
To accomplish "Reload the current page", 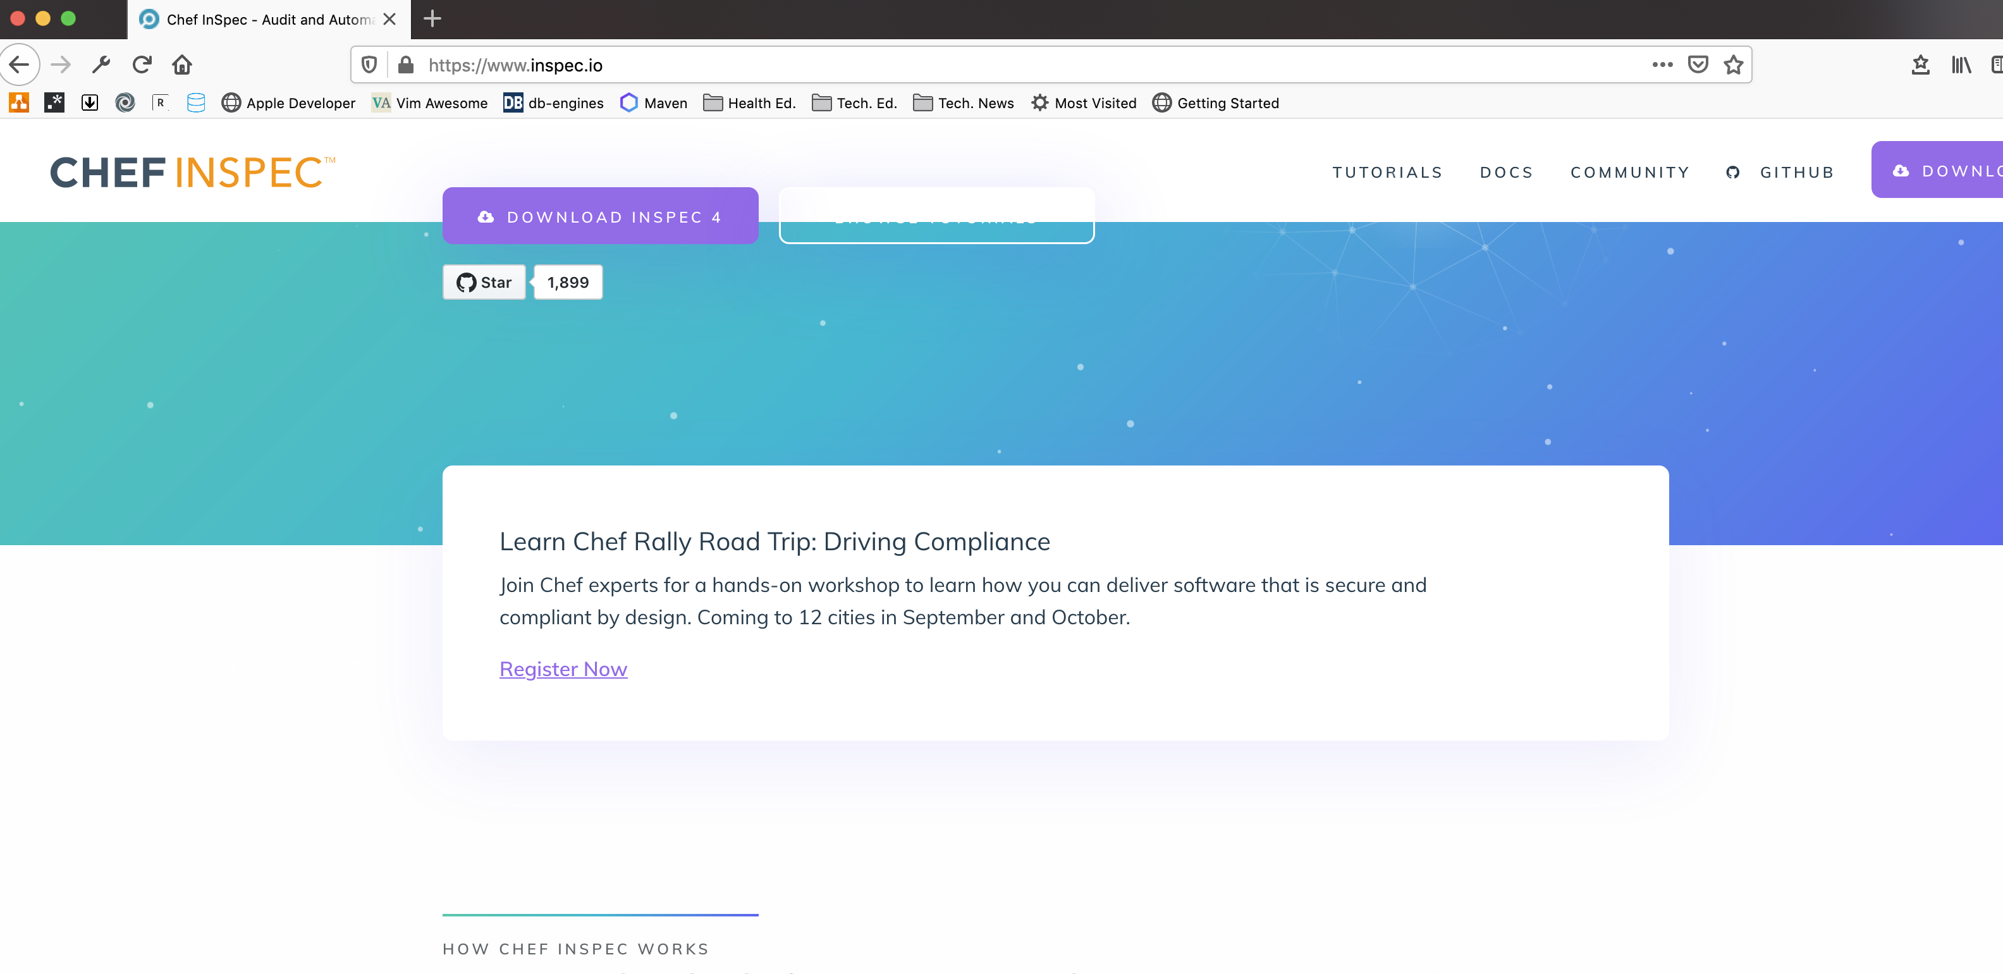I will [x=142, y=65].
